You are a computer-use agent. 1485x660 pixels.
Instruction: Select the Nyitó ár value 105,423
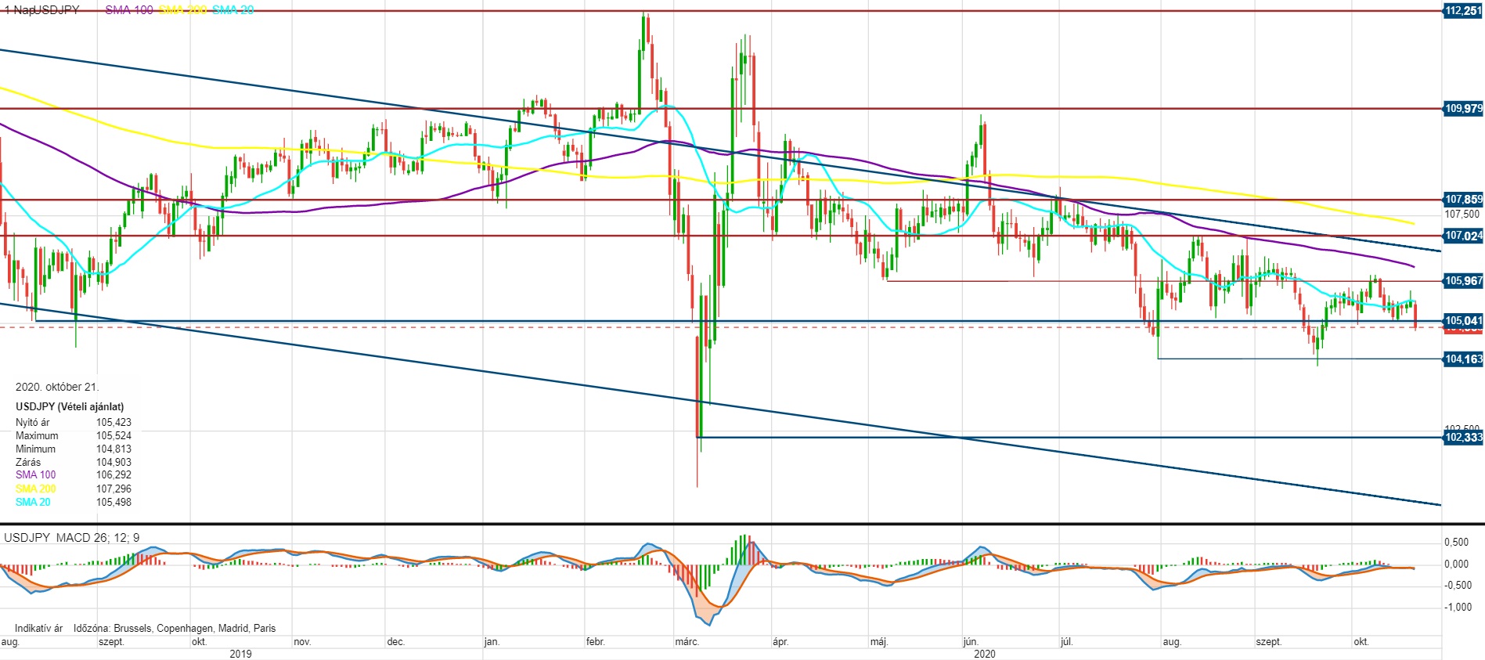pyautogui.click(x=114, y=422)
